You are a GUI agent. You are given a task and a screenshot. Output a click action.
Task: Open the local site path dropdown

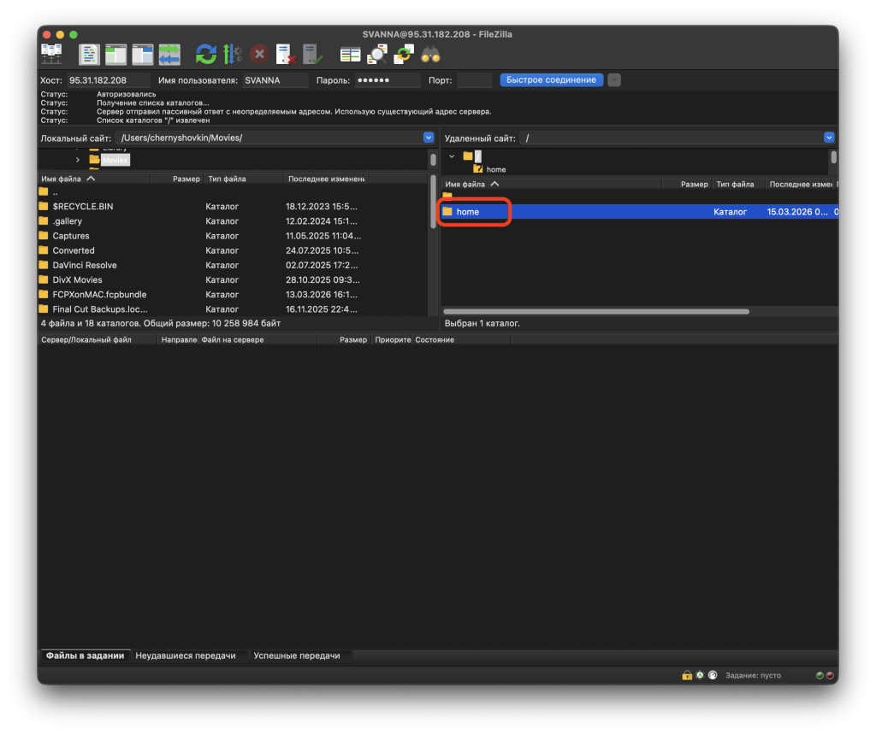pos(429,138)
